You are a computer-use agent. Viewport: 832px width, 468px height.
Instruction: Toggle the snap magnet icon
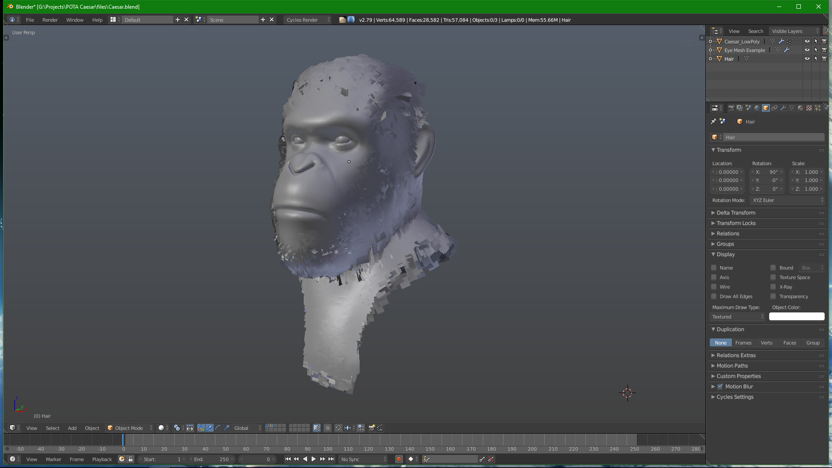(338, 428)
